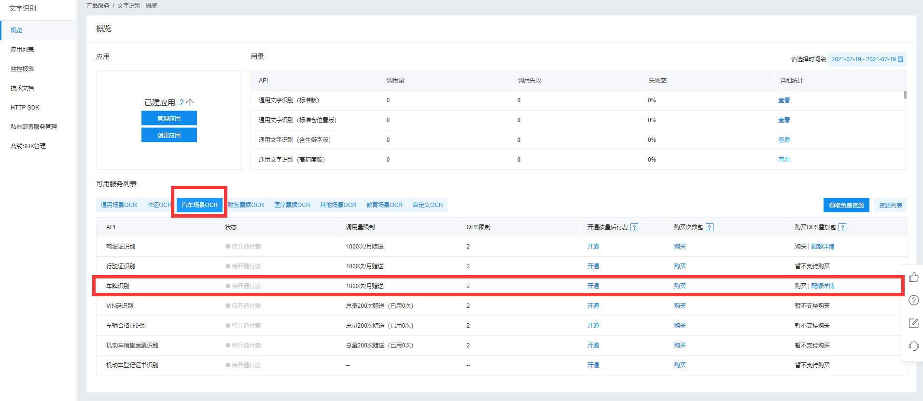Screen dimensions: 923x401
Task: Open the date range selector 2021-07-19
Action: [867, 59]
